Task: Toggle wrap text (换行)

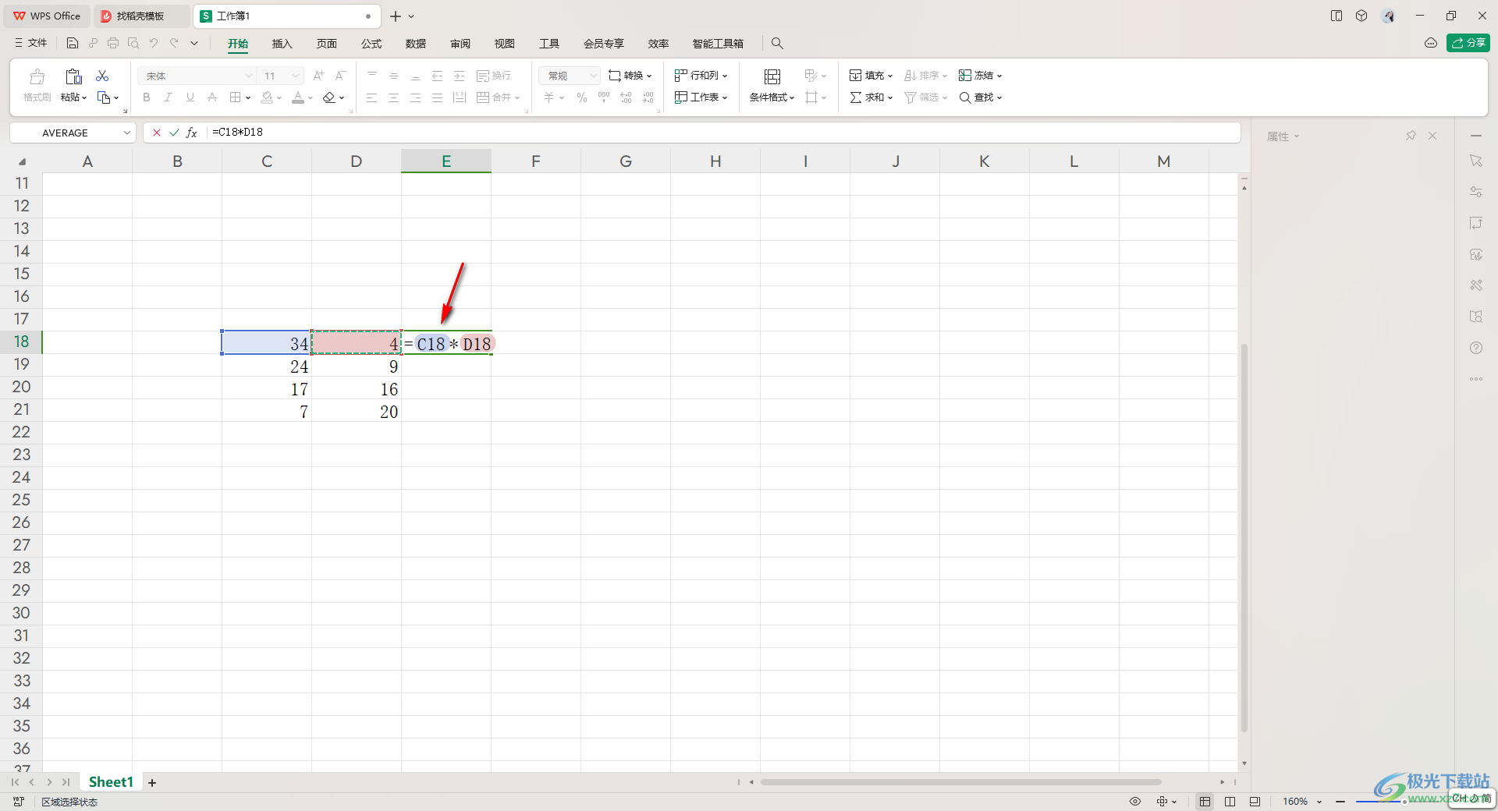Action: (494, 76)
